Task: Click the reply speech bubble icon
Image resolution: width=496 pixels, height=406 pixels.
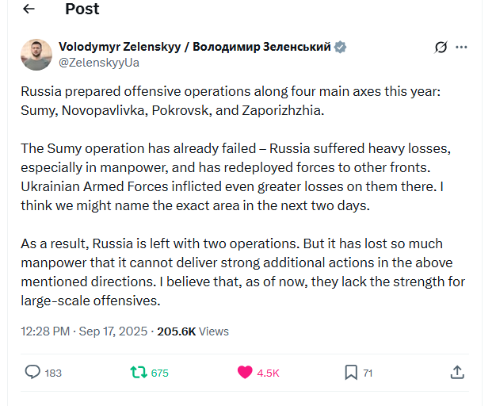Action: [x=32, y=372]
